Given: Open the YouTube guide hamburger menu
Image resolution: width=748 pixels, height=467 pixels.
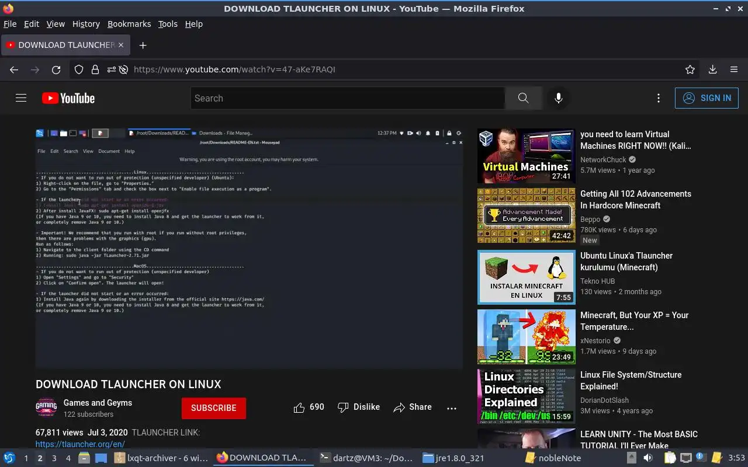Looking at the screenshot, I should click(x=21, y=98).
